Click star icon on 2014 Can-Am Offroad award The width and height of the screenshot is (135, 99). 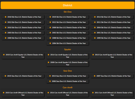[48, 93]
